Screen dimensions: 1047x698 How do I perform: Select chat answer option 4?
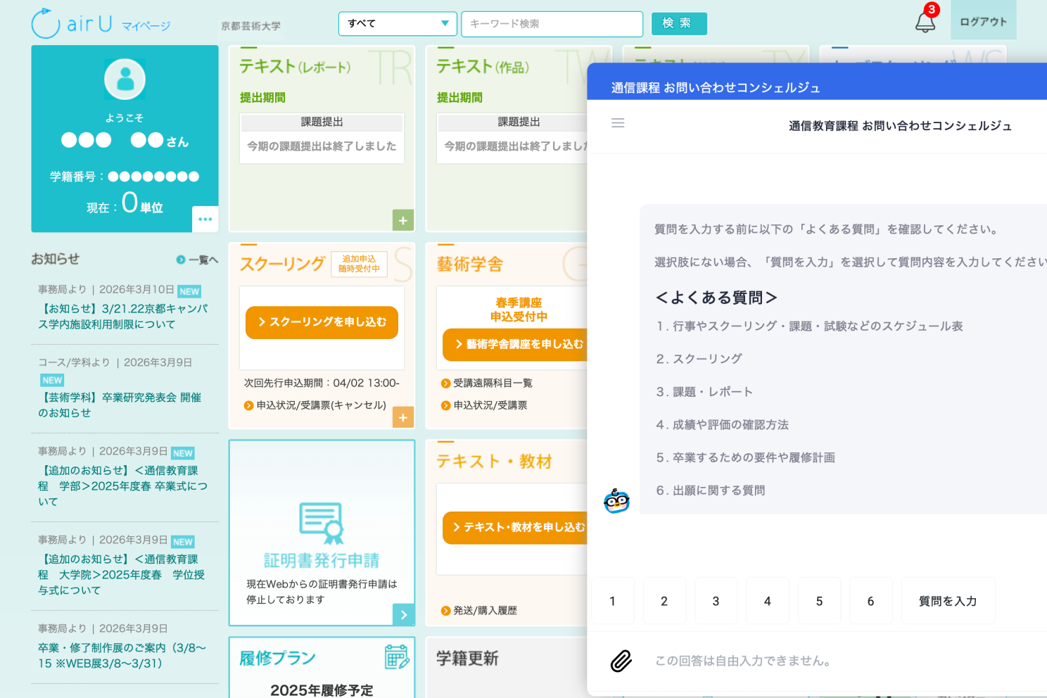(x=768, y=601)
